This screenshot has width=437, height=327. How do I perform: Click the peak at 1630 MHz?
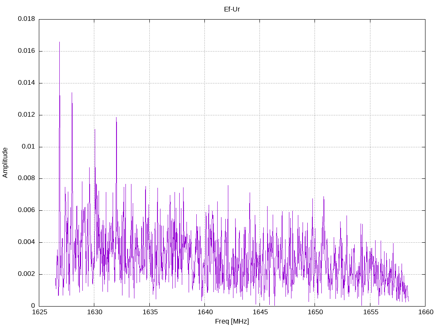[95, 130]
